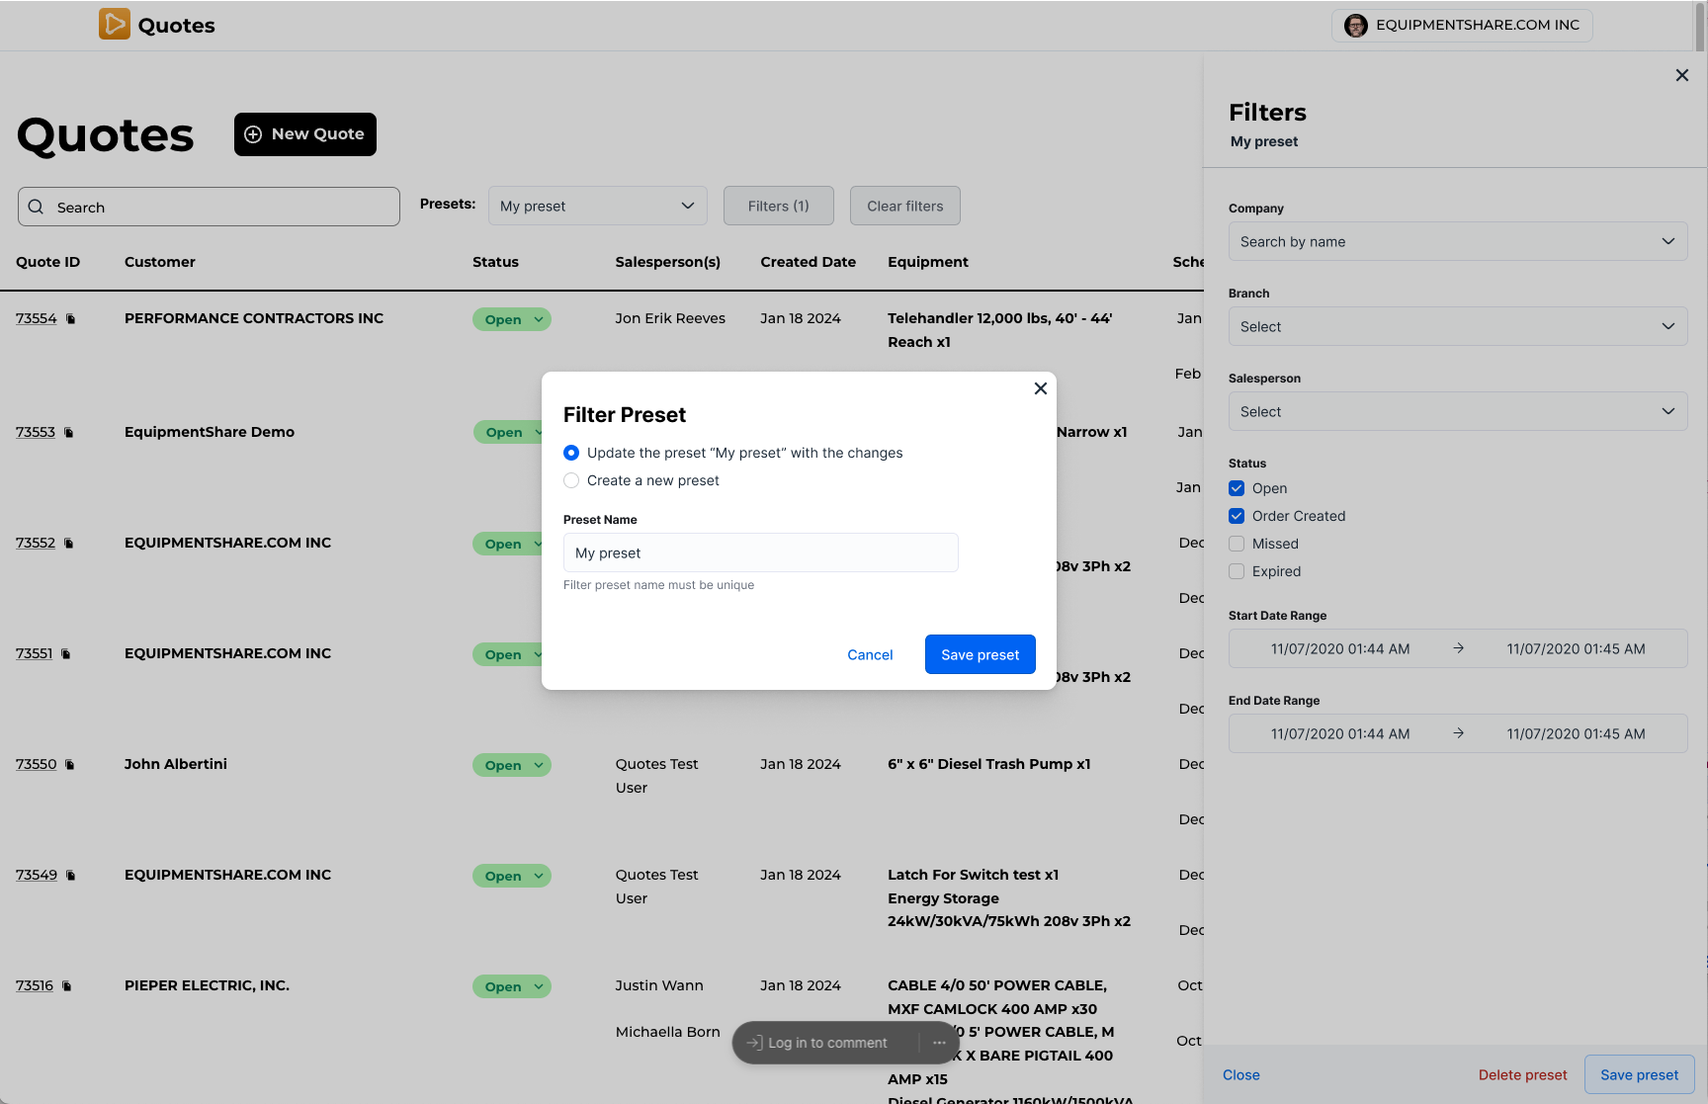The height and width of the screenshot is (1104, 1708).
Task: Click the Equipment column header
Action: (928, 262)
